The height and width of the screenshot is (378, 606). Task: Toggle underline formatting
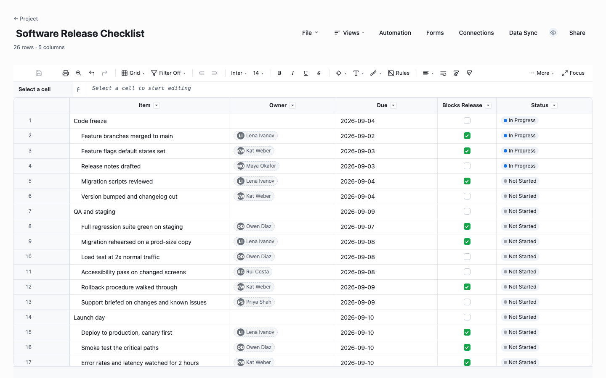tap(306, 73)
